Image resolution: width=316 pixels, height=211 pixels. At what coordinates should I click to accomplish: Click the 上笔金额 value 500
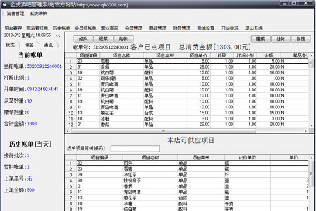click(30, 190)
